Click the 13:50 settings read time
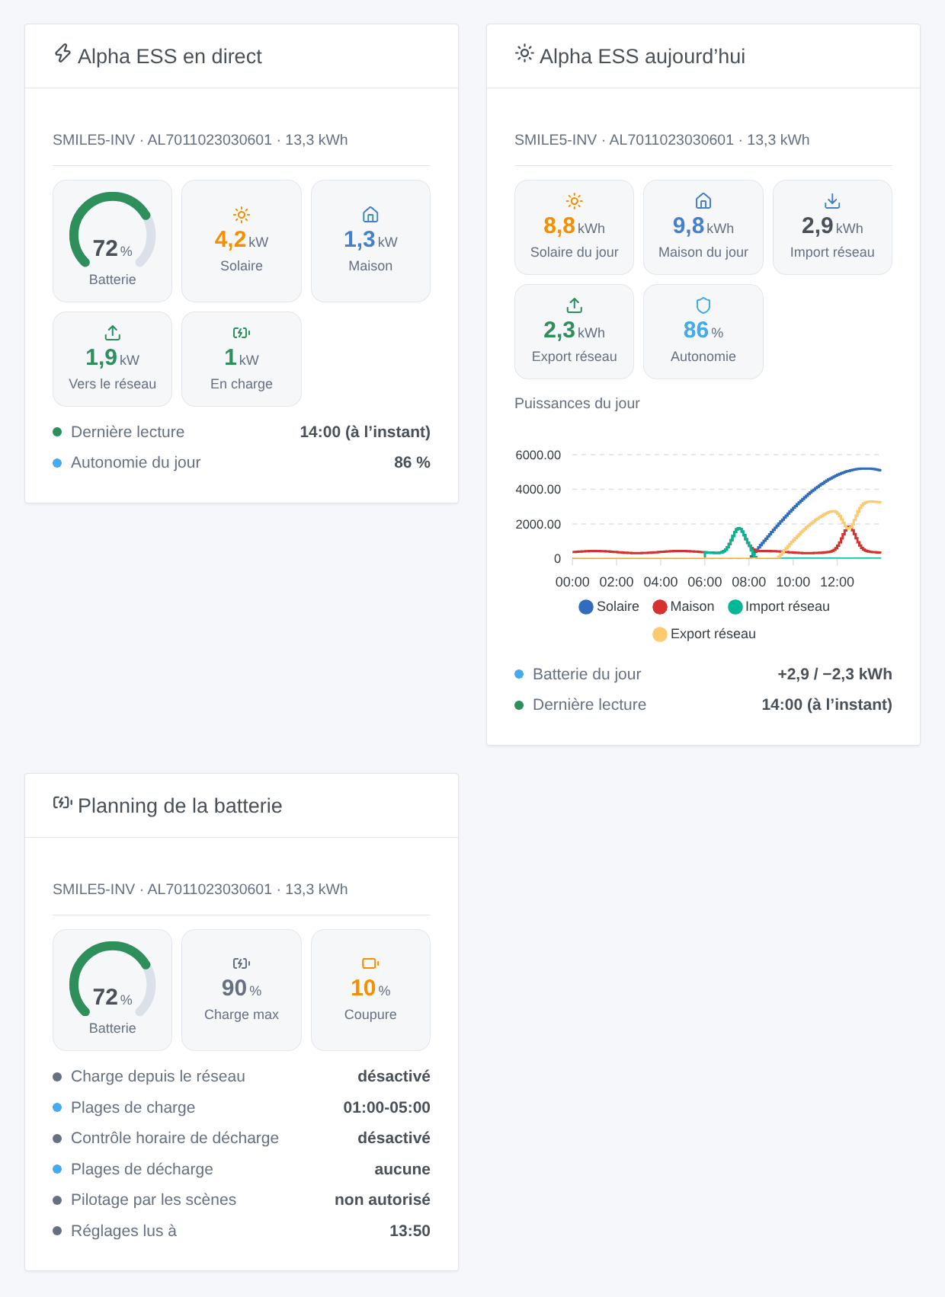Image resolution: width=945 pixels, height=1297 pixels. 410,1231
